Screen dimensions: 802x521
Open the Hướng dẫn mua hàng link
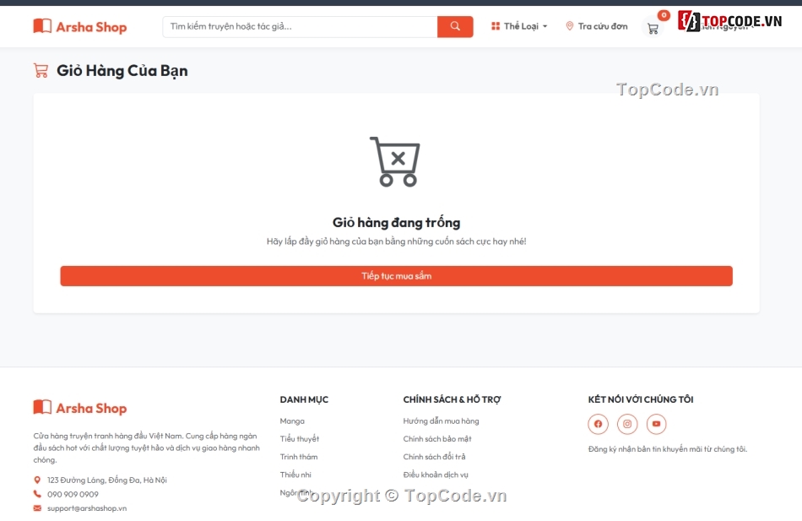coord(441,421)
